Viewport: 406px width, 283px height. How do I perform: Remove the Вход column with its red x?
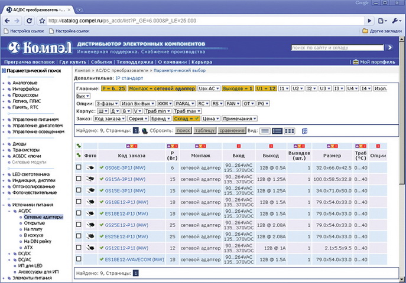(239, 146)
